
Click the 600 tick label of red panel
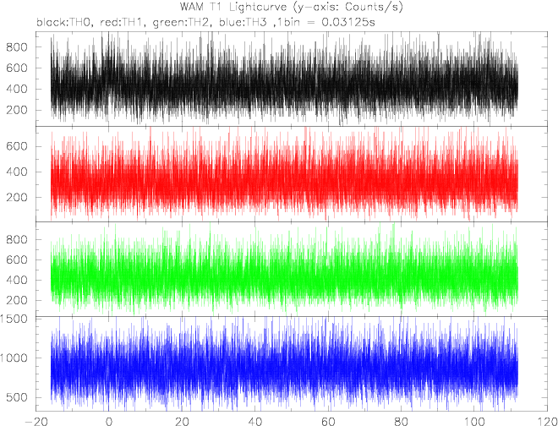pos(17,146)
